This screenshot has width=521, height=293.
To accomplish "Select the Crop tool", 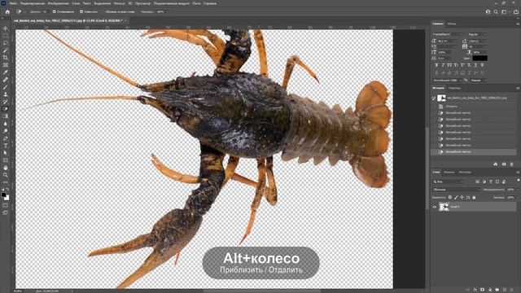I will coord(6,58).
